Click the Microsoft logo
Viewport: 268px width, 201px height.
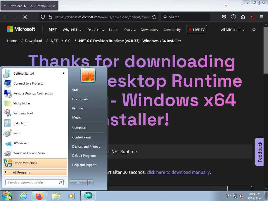21,29
